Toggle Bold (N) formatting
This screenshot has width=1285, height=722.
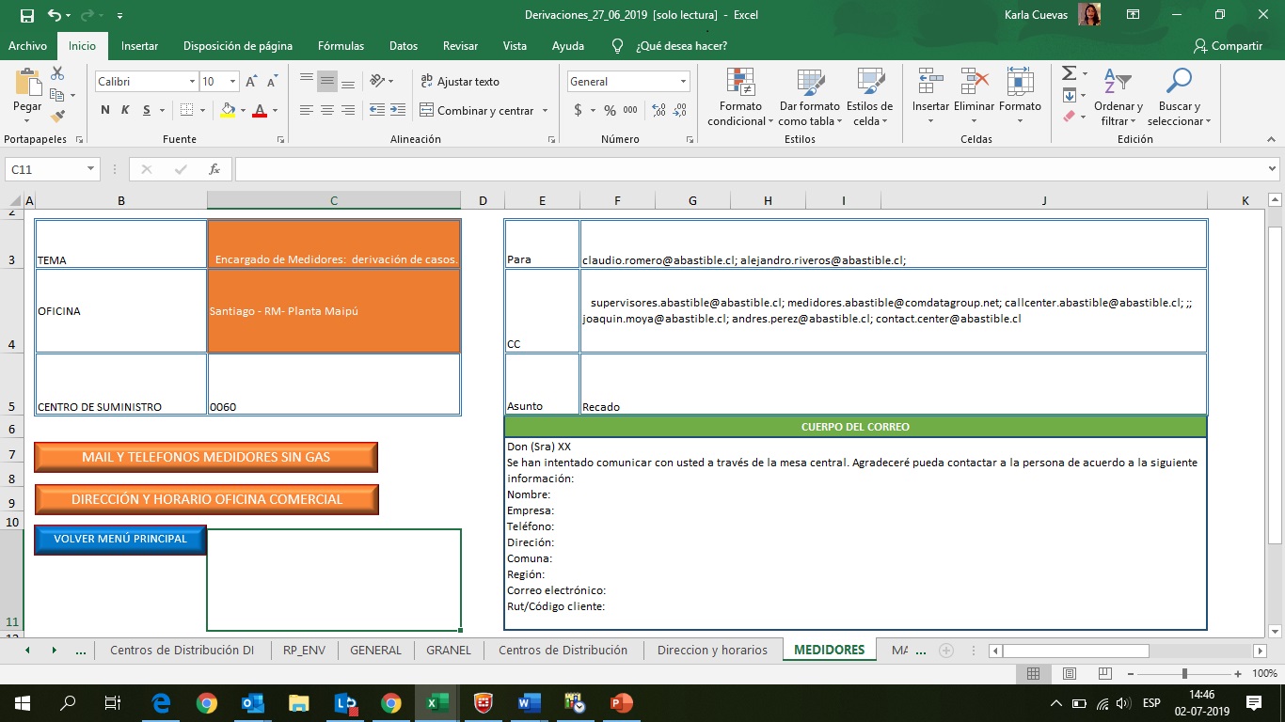pyautogui.click(x=105, y=110)
